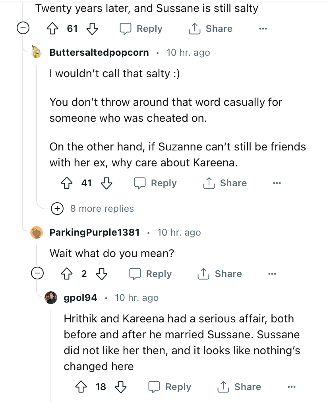Downvote gpol94's comment with 18 votes

pos(120,387)
